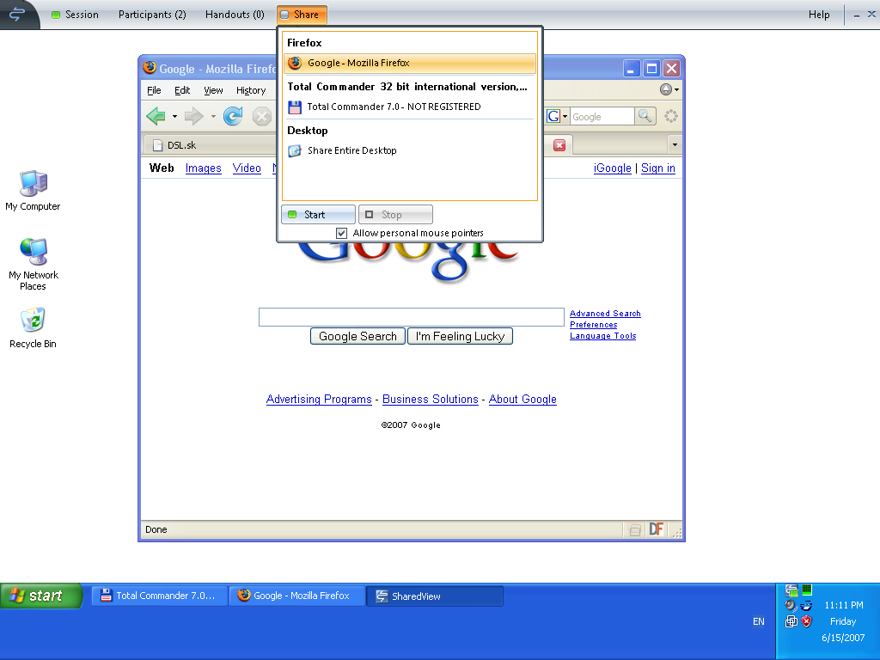Open Advertising Programs link
This screenshot has height=660, width=880.
319,400
